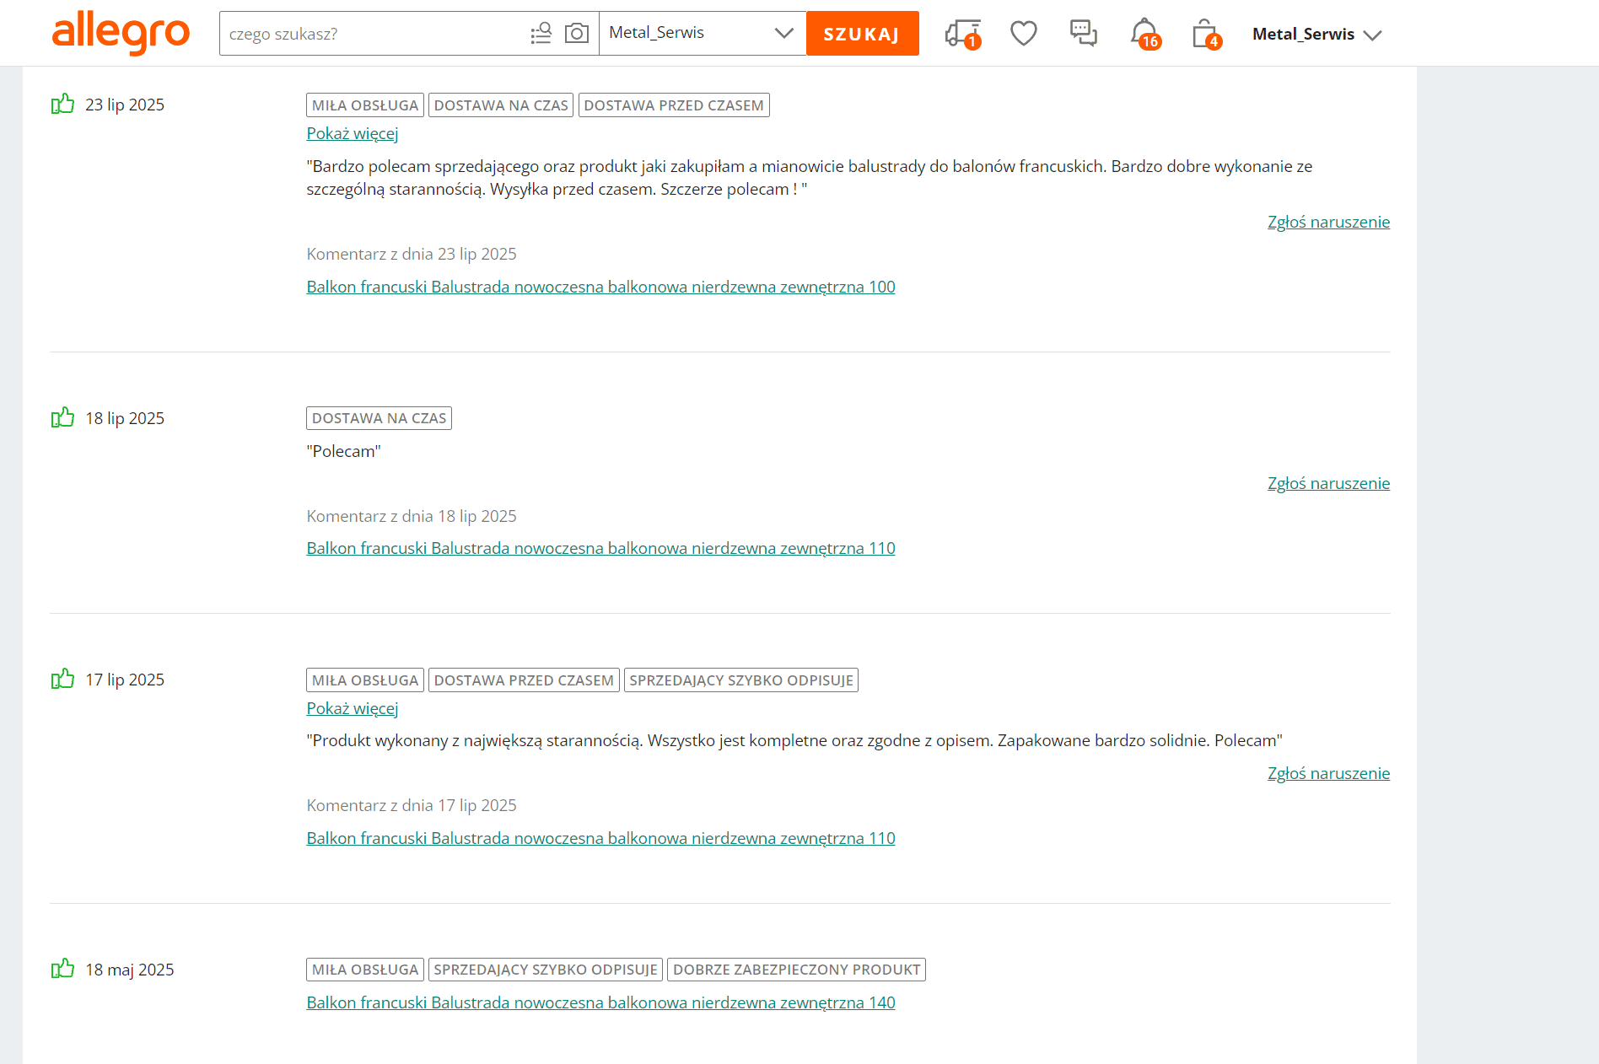Click the thumbs-up icon for 18 maj 2025
The height and width of the screenshot is (1064, 1599).
point(62,969)
